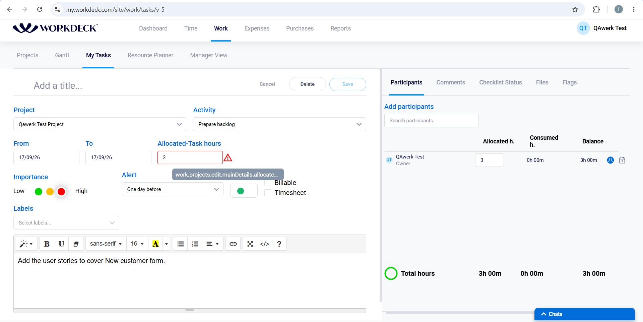Check the Timesheet checkbox
Viewport: 643px width, 322px height.
(x=268, y=193)
